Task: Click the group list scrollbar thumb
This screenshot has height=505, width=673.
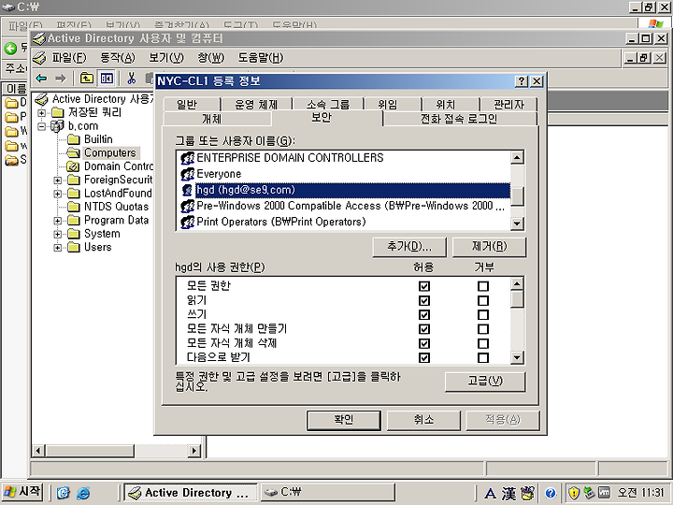Action: click(517, 196)
